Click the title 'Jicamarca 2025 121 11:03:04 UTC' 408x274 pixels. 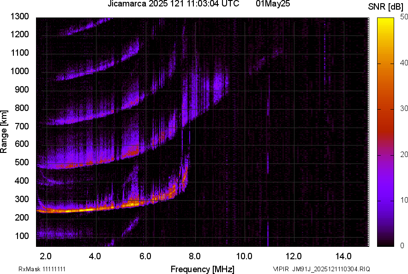173,4
